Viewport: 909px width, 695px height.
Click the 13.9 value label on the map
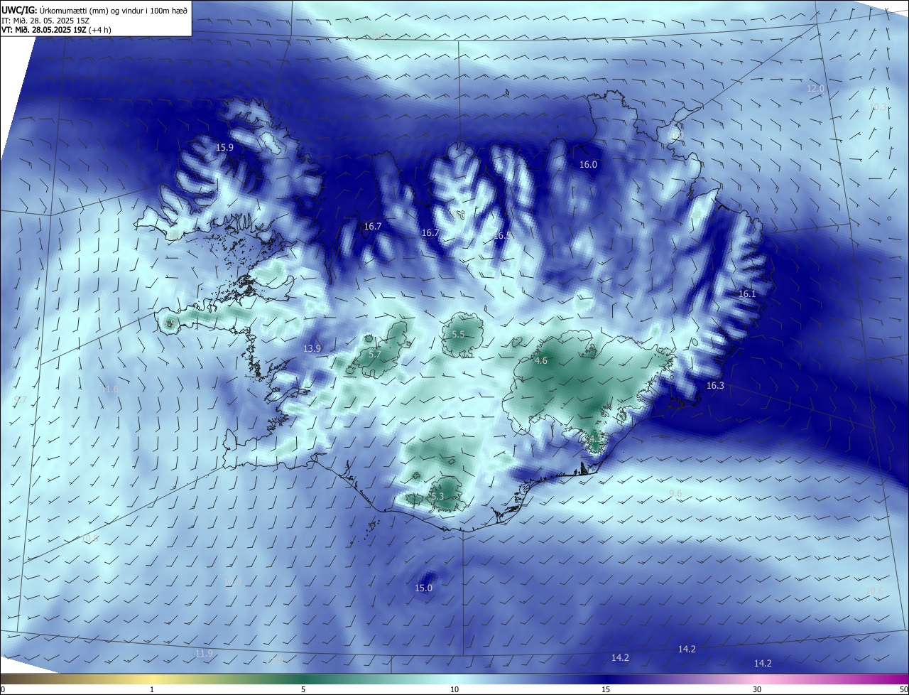click(x=312, y=349)
